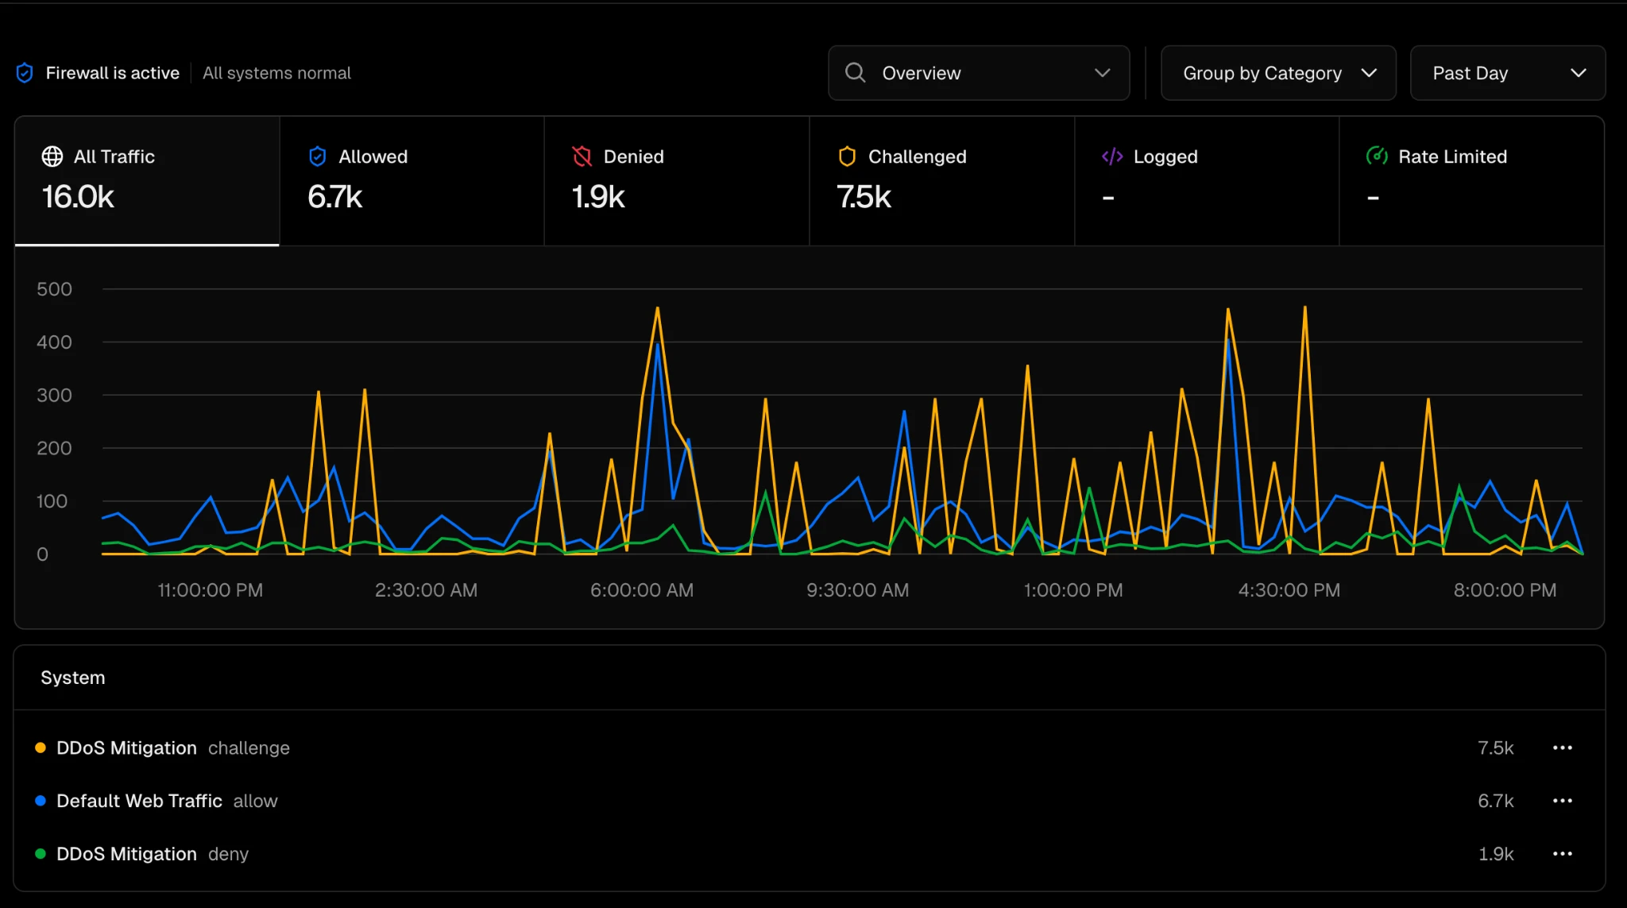This screenshot has height=908, width=1627.
Task: Switch to the Denied tab showing 1.9k
Action: point(676,181)
